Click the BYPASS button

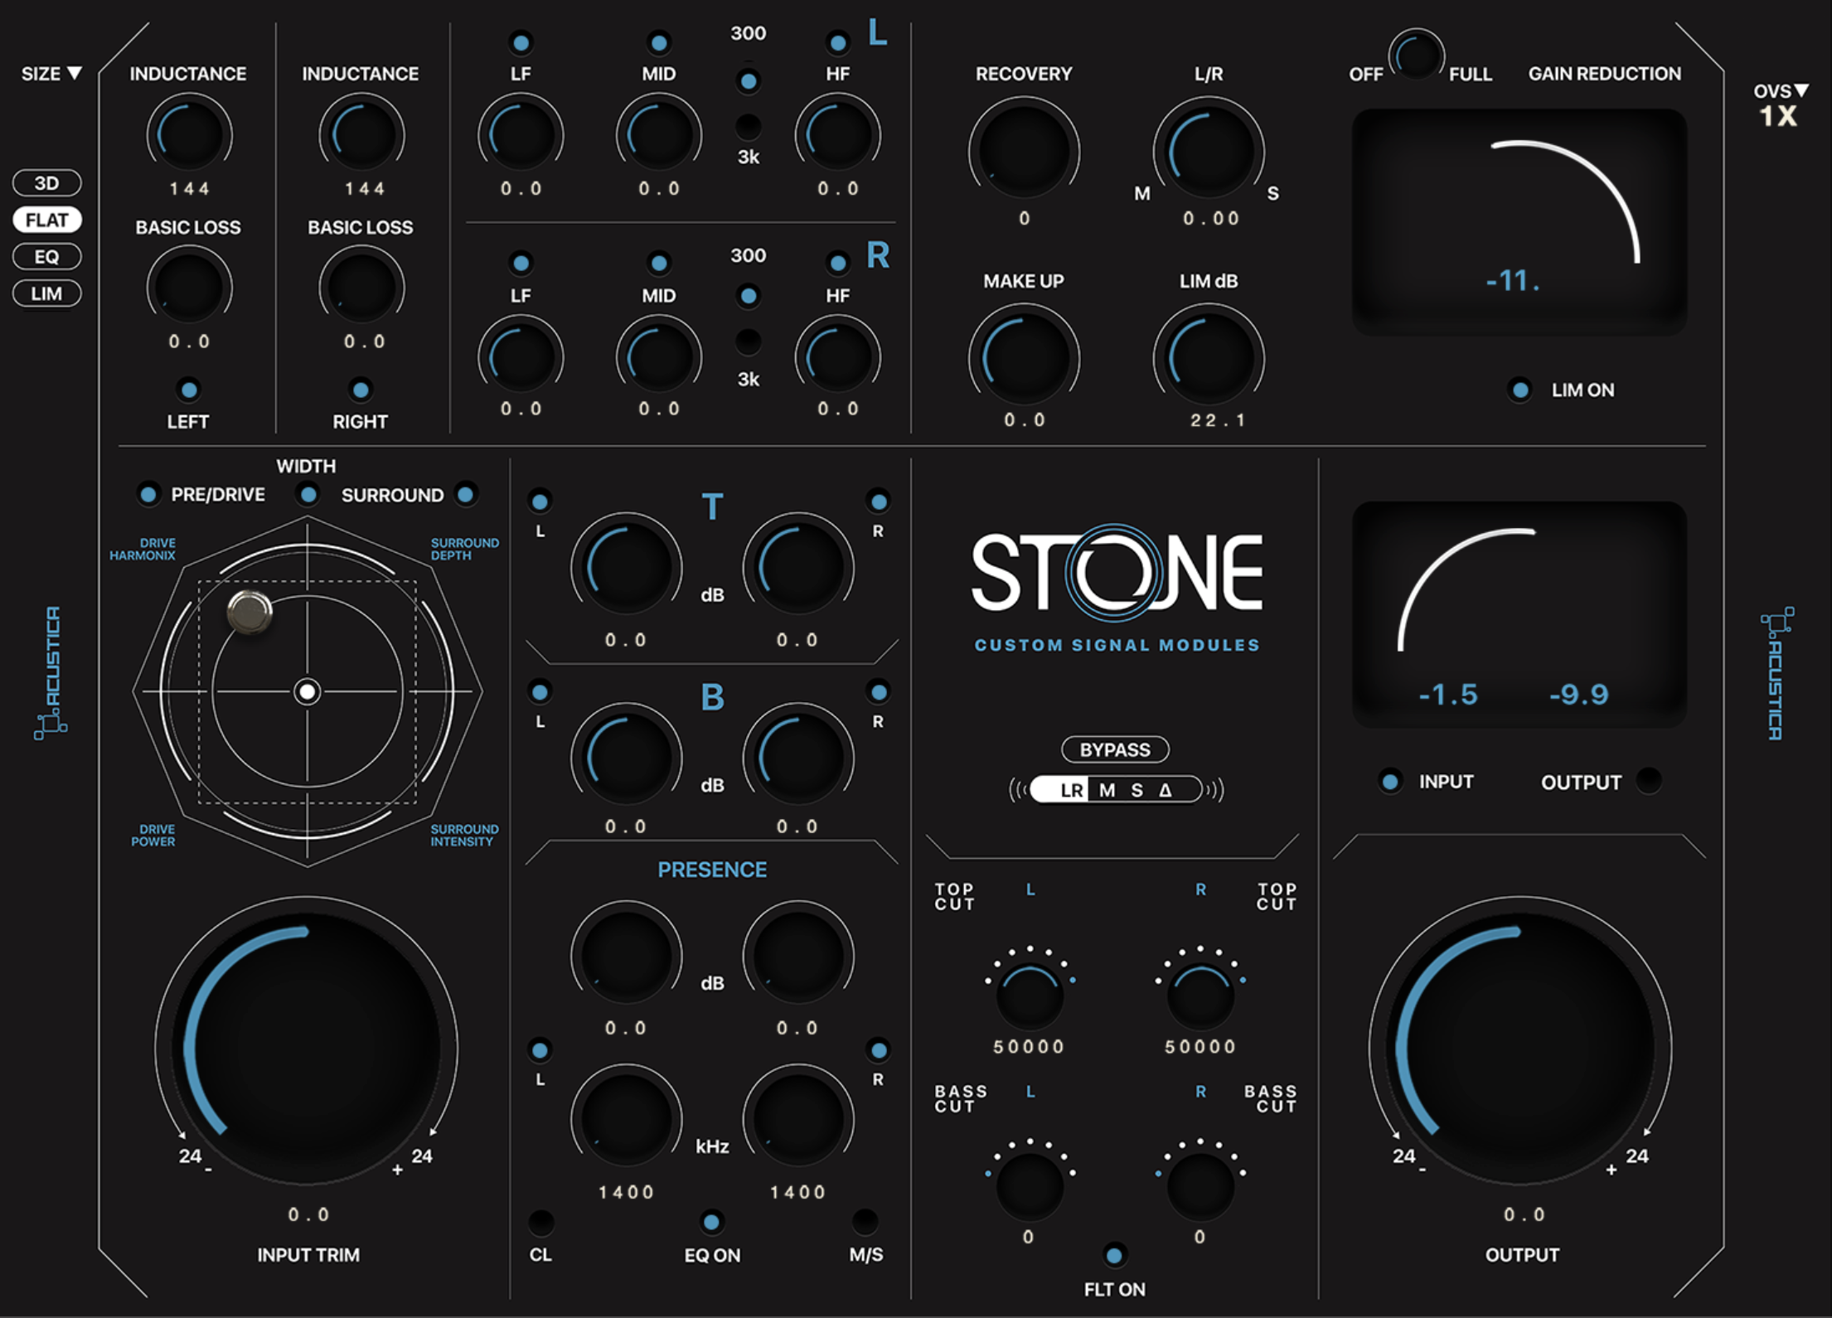pos(1115,749)
